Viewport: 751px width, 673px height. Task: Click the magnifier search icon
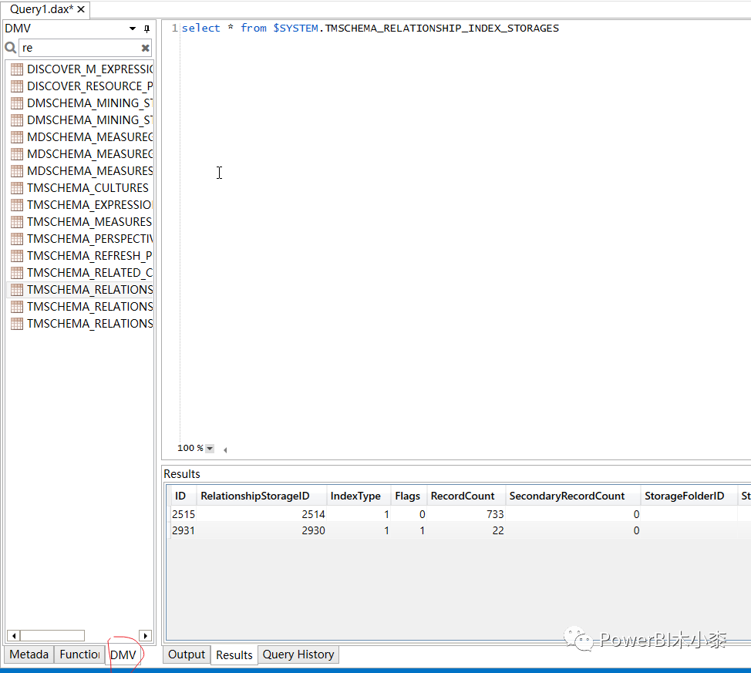point(10,48)
